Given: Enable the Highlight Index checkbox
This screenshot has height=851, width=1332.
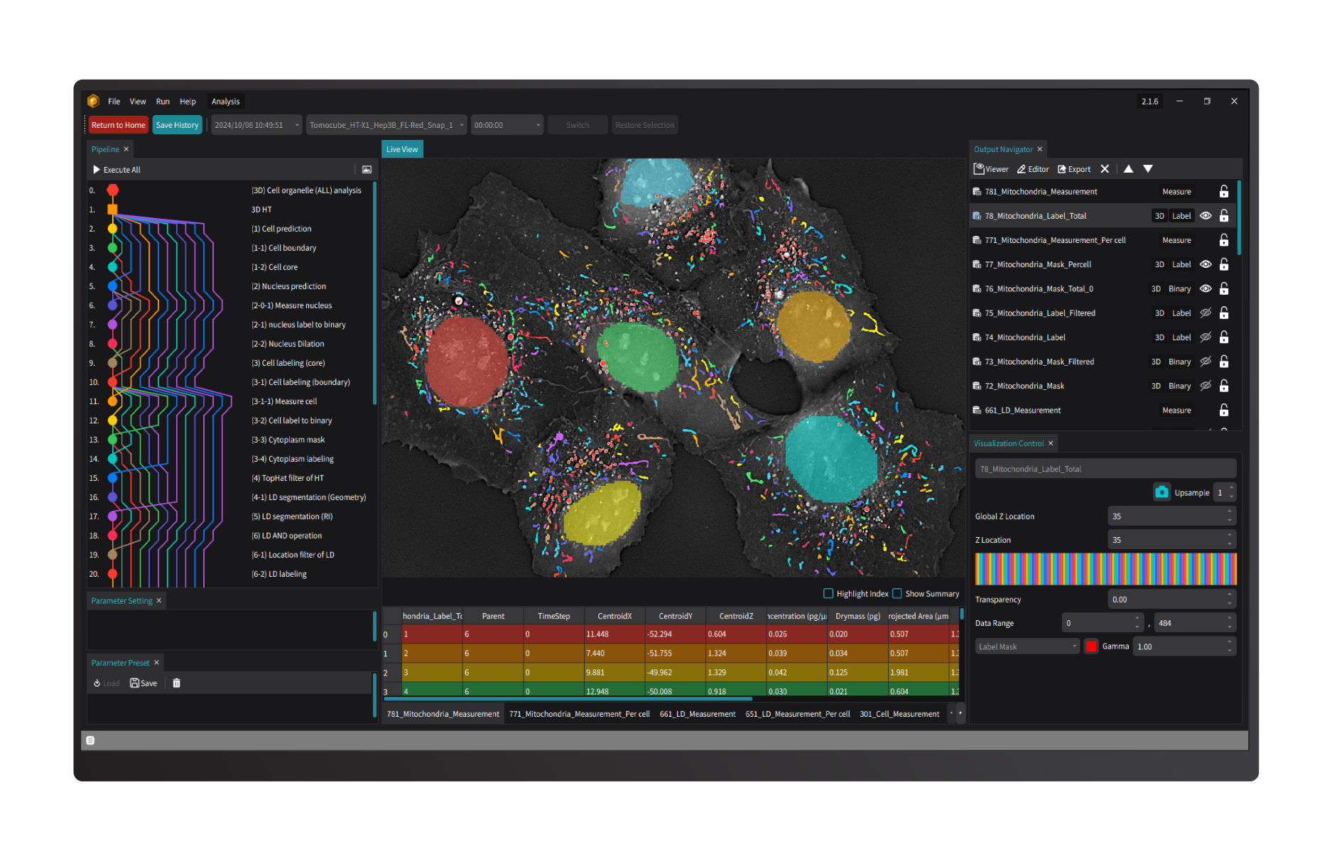Looking at the screenshot, I should [828, 593].
